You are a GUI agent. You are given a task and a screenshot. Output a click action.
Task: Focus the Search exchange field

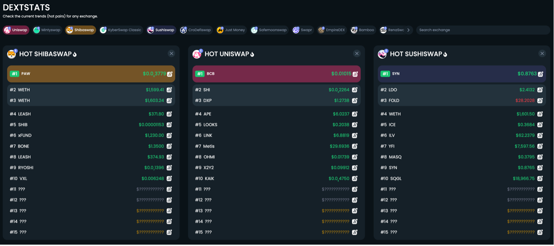click(483, 30)
